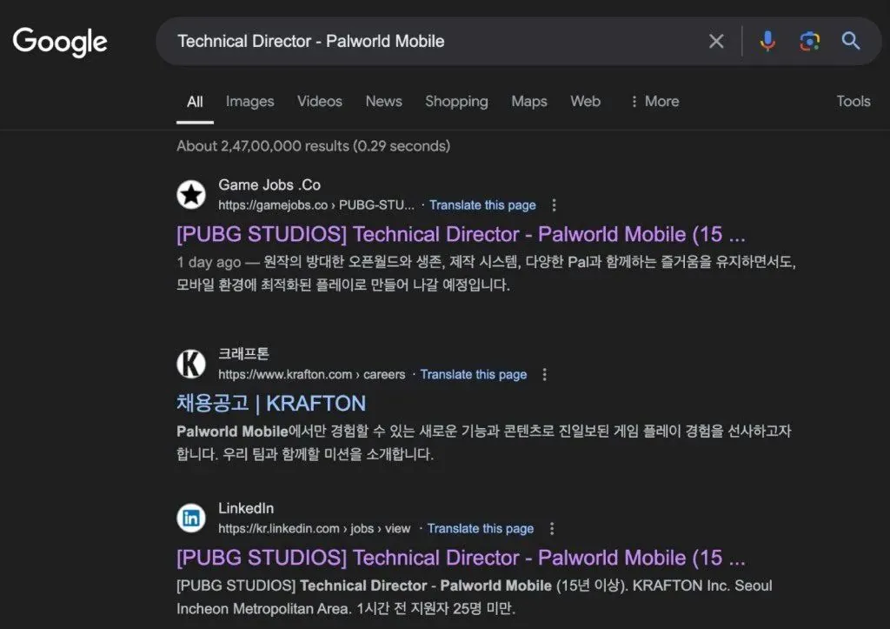The height and width of the screenshot is (629, 890).
Task: Open the 채용공고 | KRAFTON result
Action: click(271, 404)
